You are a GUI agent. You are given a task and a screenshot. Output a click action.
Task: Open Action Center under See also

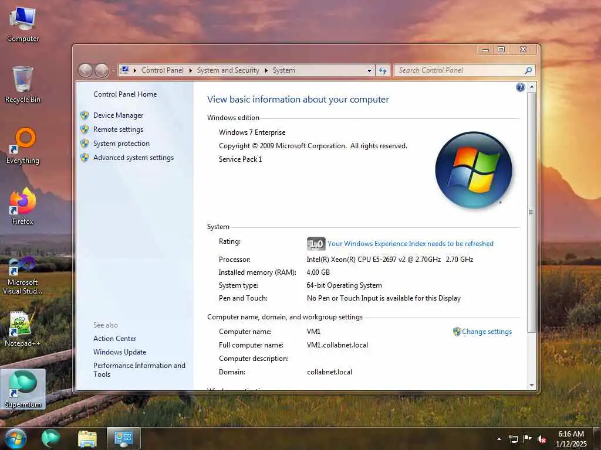[114, 339]
